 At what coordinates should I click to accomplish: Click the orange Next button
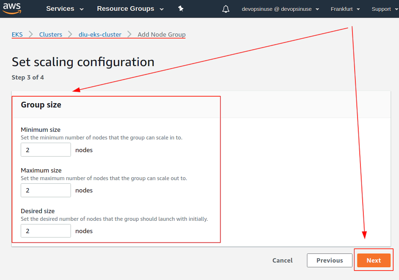point(374,260)
